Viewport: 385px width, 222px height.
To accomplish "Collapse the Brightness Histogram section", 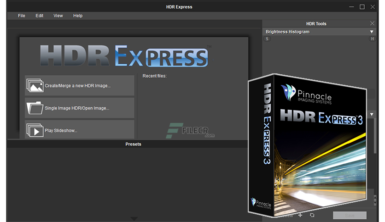I will (x=372, y=32).
